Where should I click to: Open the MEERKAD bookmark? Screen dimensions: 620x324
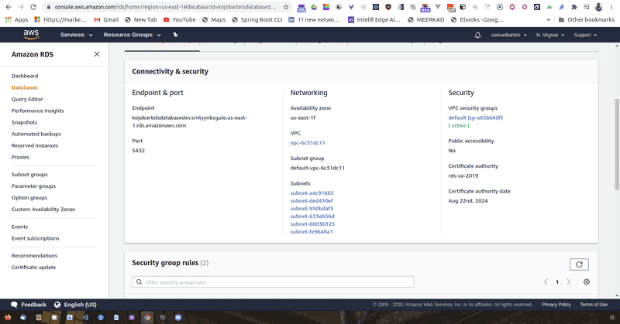(426, 19)
